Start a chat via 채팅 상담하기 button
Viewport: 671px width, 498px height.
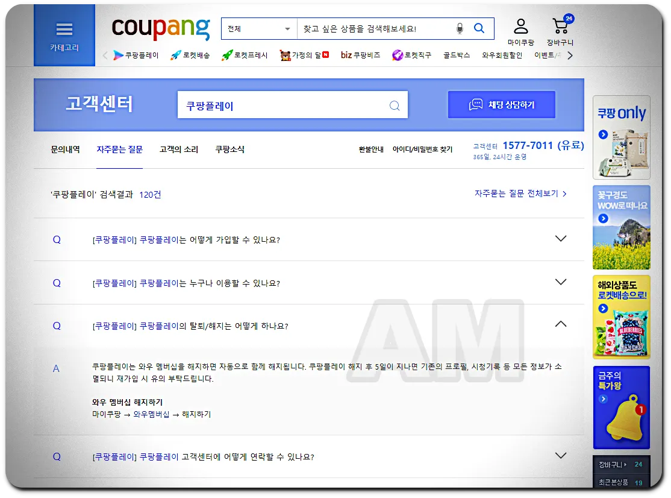[x=501, y=104]
